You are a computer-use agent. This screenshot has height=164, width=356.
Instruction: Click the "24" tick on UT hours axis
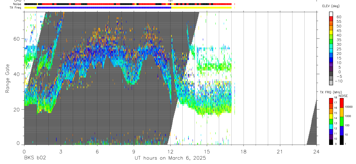coord(316,152)
